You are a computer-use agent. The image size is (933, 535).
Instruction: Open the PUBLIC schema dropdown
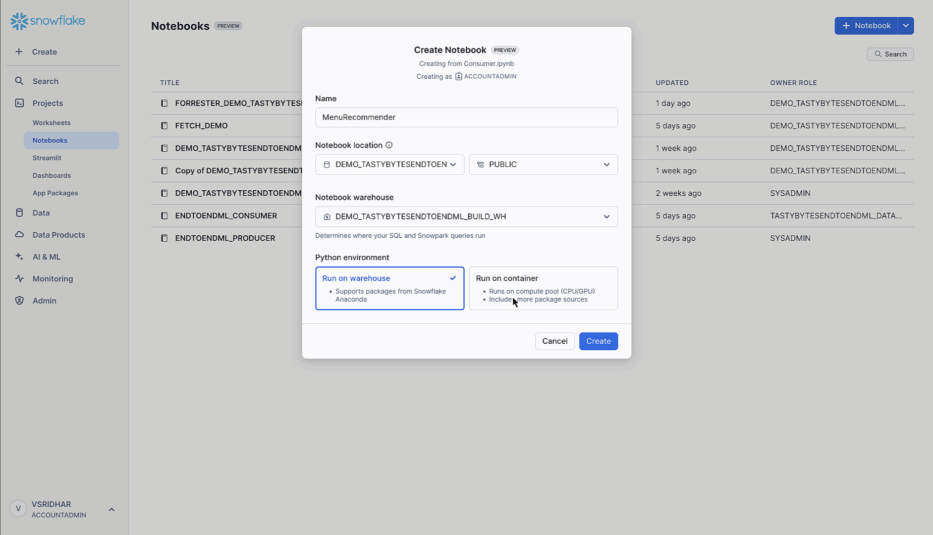[543, 164]
